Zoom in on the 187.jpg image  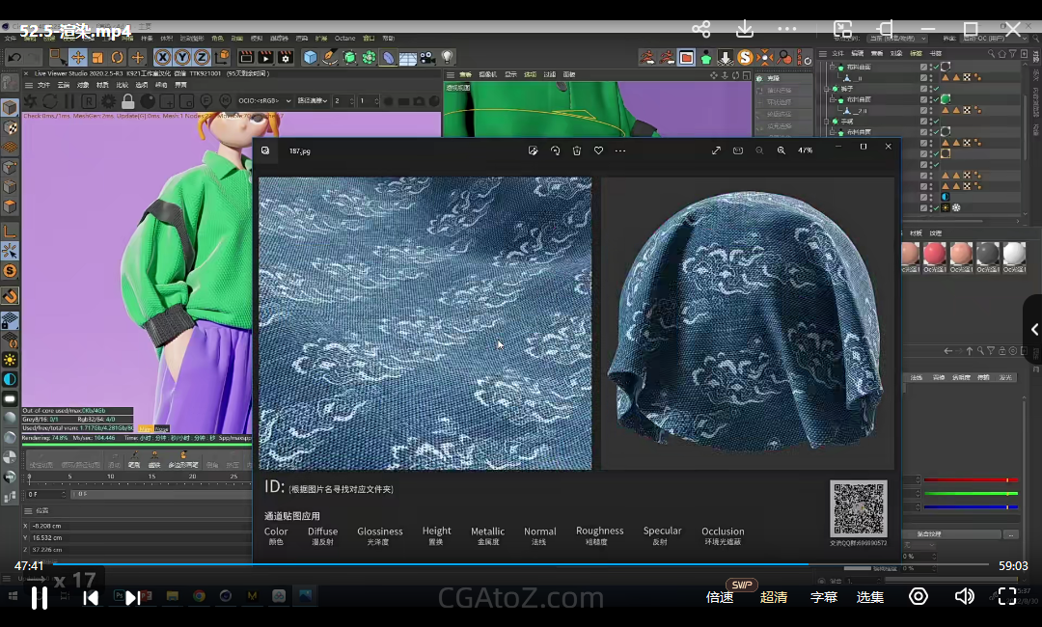[x=781, y=150]
